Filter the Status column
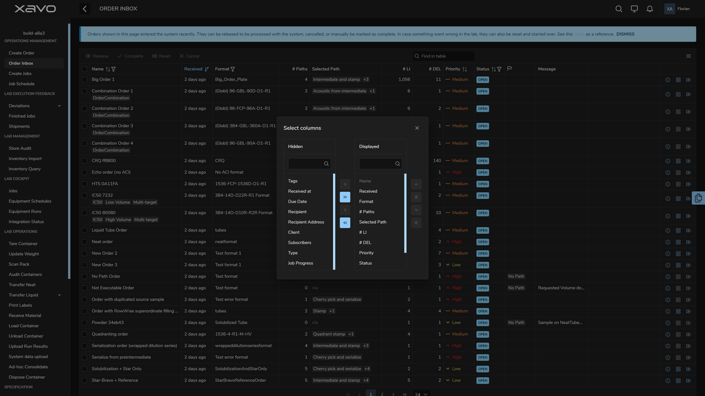 coord(499,69)
